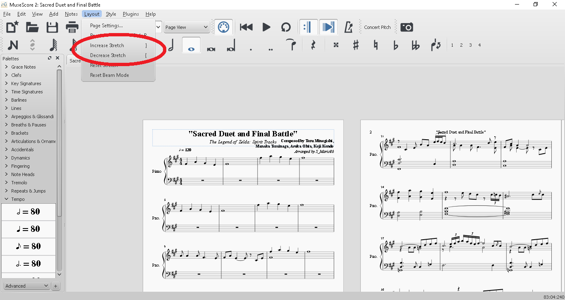Toggle Concert Pitch
565x300 pixels.
(x=377, y=27)
